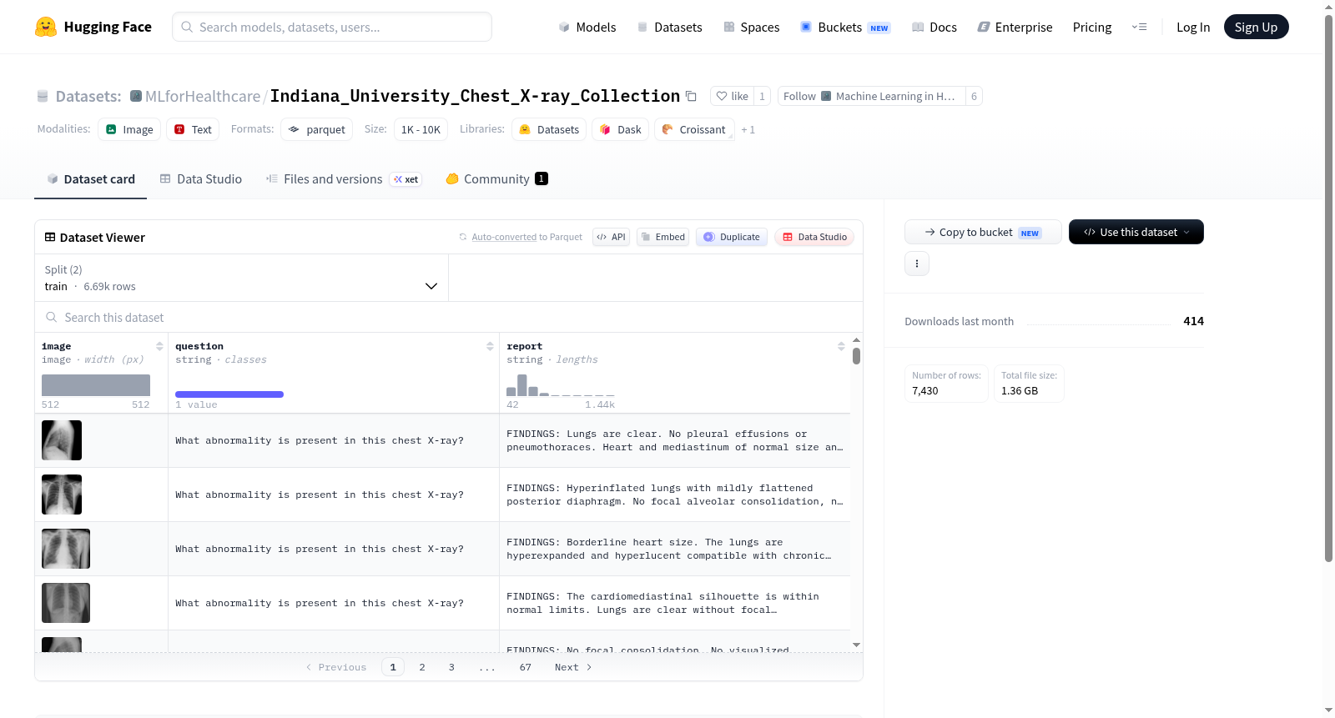Click Copy to bucket
This screenshot has width=1335, height=718.
pyautogui.click(x=983, y=232)
